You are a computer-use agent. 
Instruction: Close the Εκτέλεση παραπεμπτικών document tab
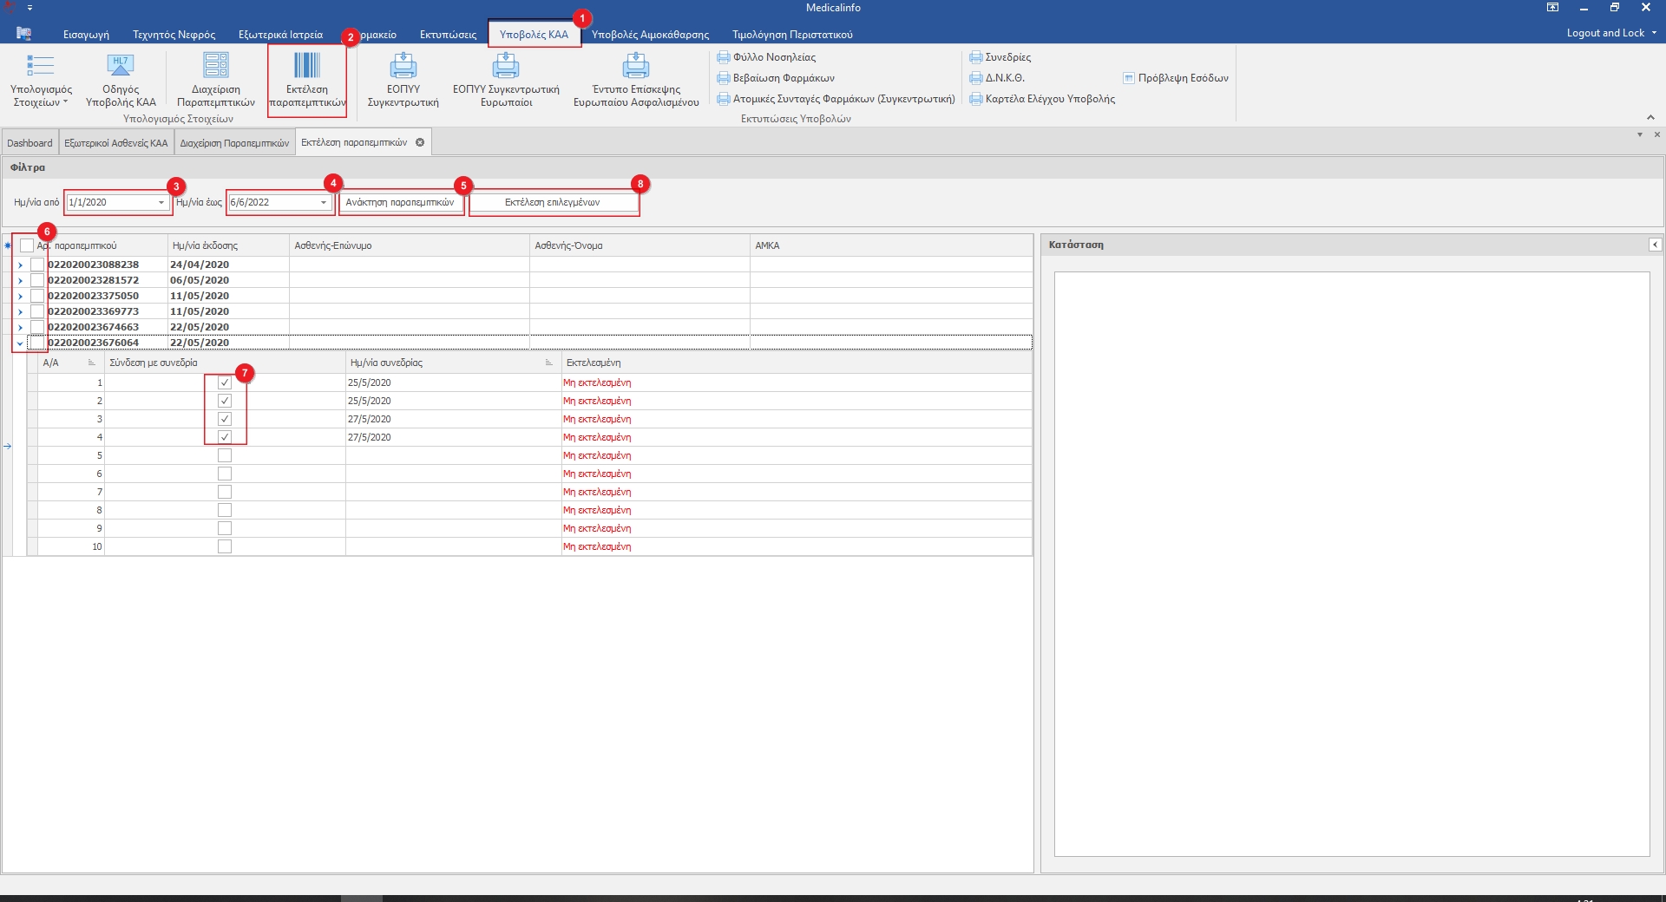point(420,142)
